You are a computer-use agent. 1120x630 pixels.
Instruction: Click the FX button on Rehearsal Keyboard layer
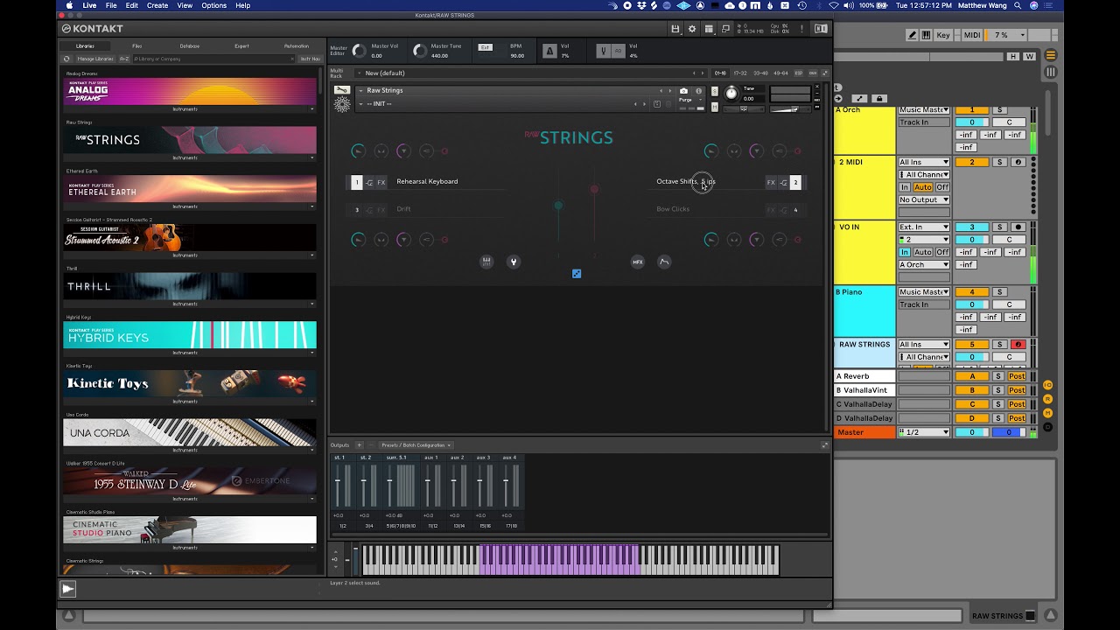point(381,182)
